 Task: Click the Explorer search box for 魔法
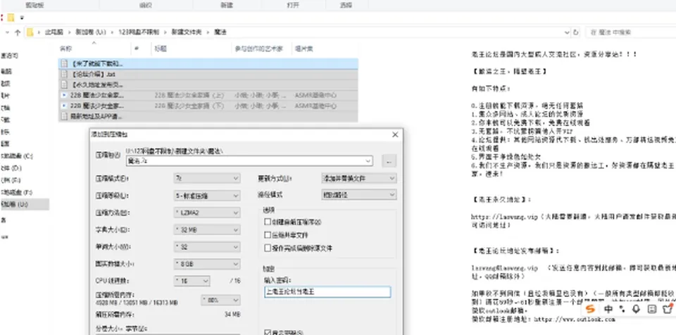[x=632, y=32]
